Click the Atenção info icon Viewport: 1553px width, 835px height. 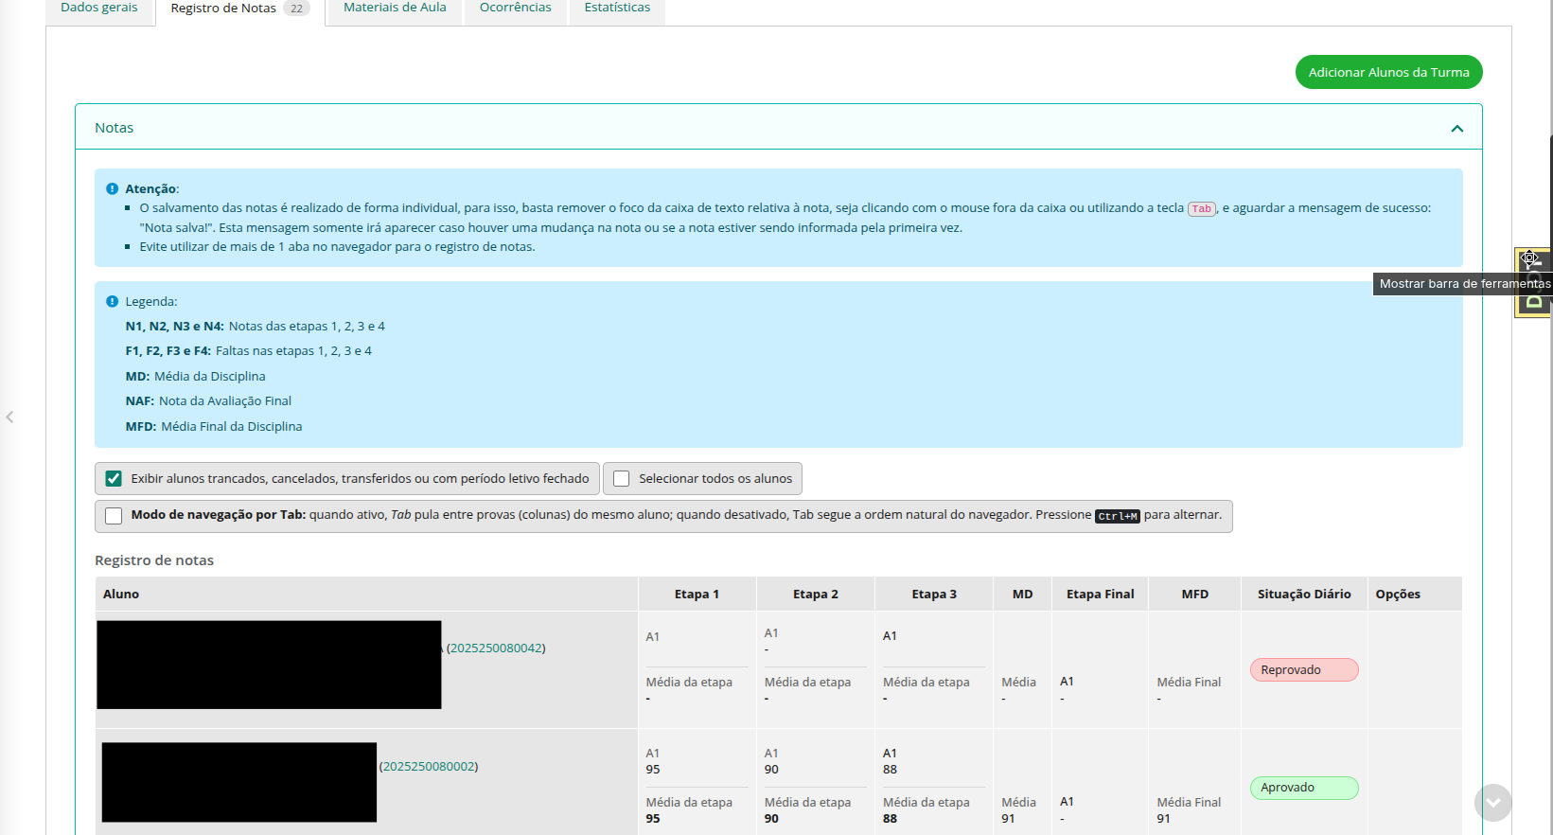pyautogui.click(x=112, y=189)
